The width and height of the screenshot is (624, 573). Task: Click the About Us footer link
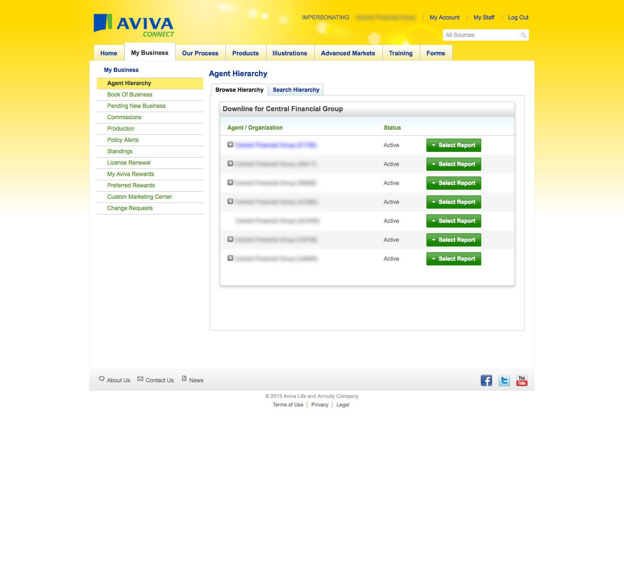(118, 380)
